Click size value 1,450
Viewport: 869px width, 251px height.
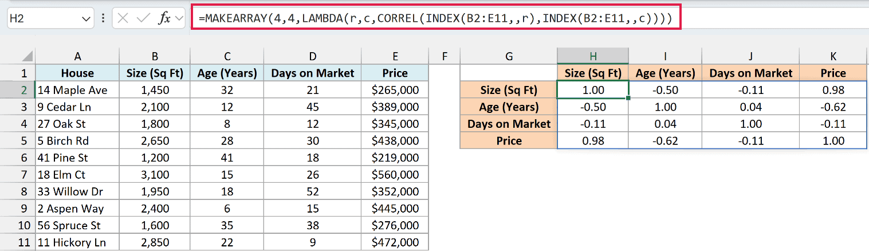pyautogui.click(x=155, y=90)
